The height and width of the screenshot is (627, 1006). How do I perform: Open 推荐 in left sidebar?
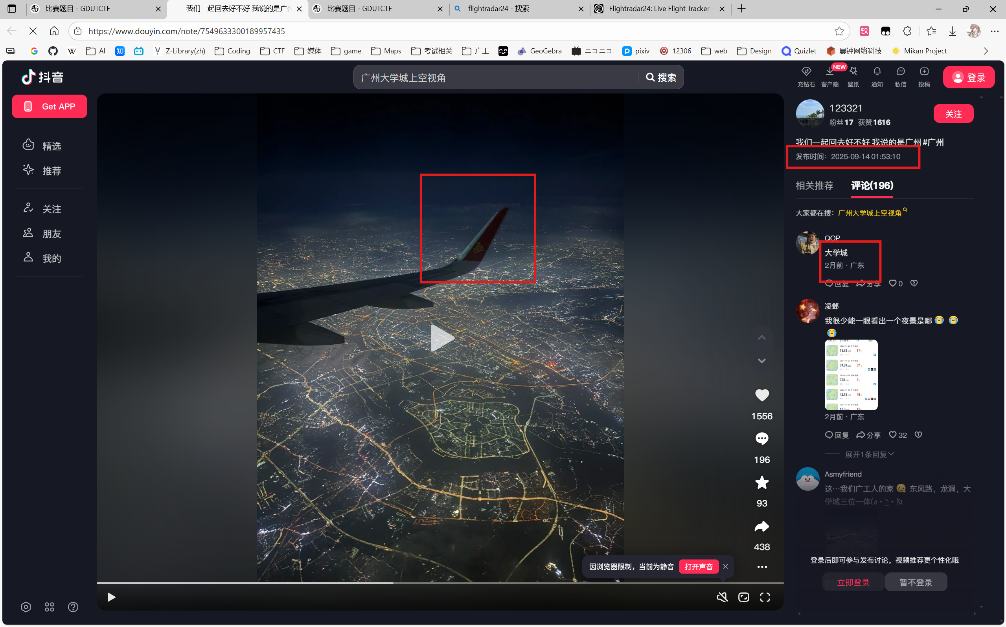(51, 171)
